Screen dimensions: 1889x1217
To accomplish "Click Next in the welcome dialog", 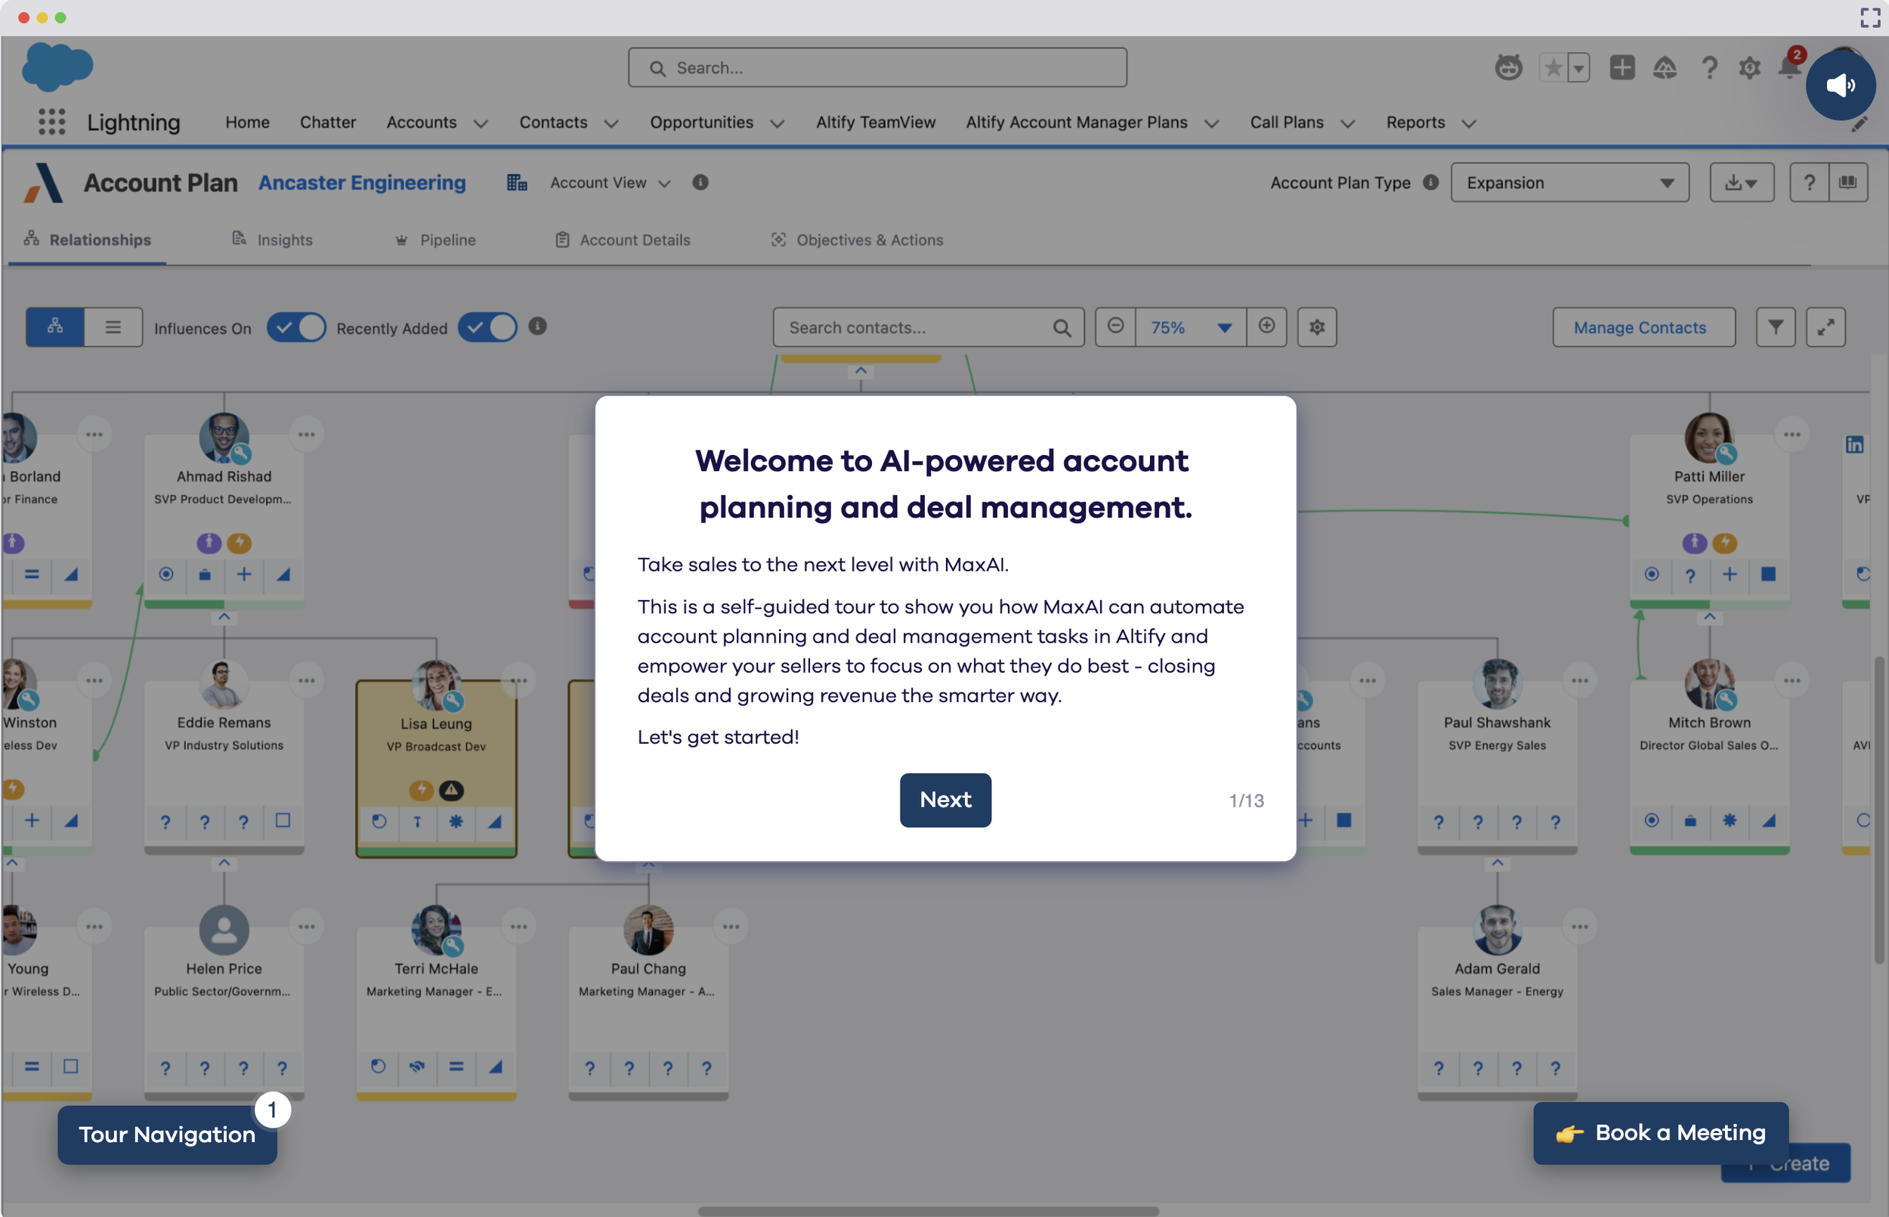I will point(945,800).
